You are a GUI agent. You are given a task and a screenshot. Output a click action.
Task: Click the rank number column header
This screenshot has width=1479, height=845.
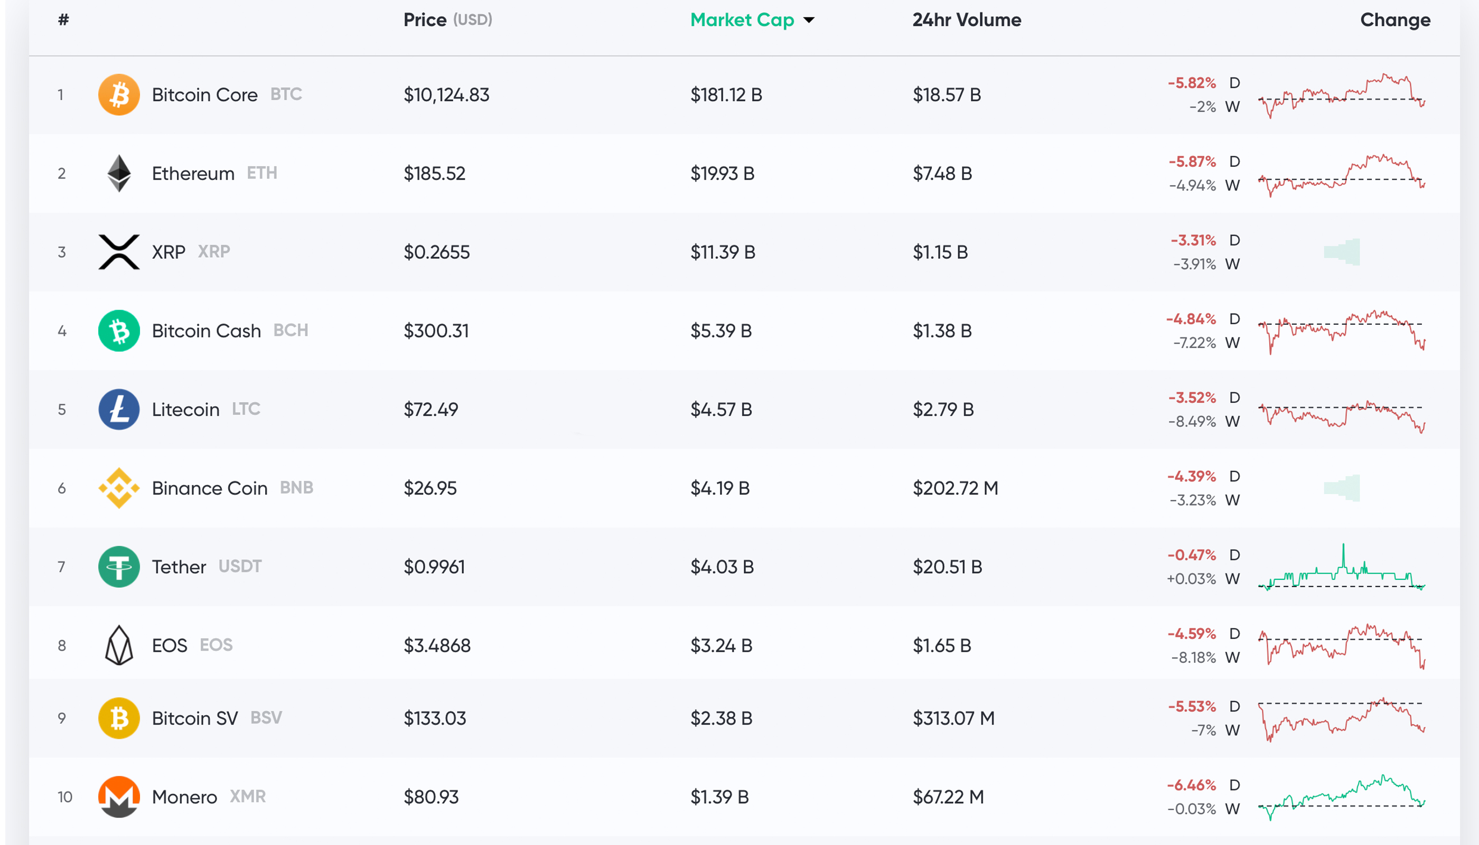click(x=63, y=20)
